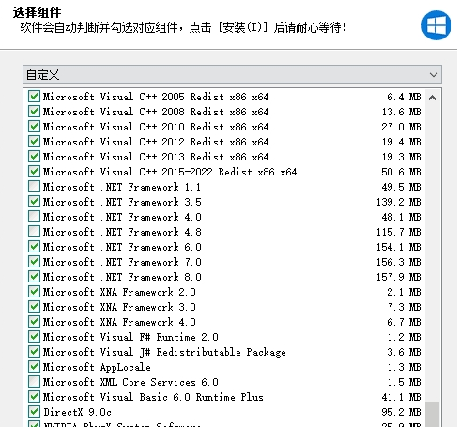Uncheck Microsoft .NET Framework 6.0 checkbox

pyautogui.click(x=34, y=247)
